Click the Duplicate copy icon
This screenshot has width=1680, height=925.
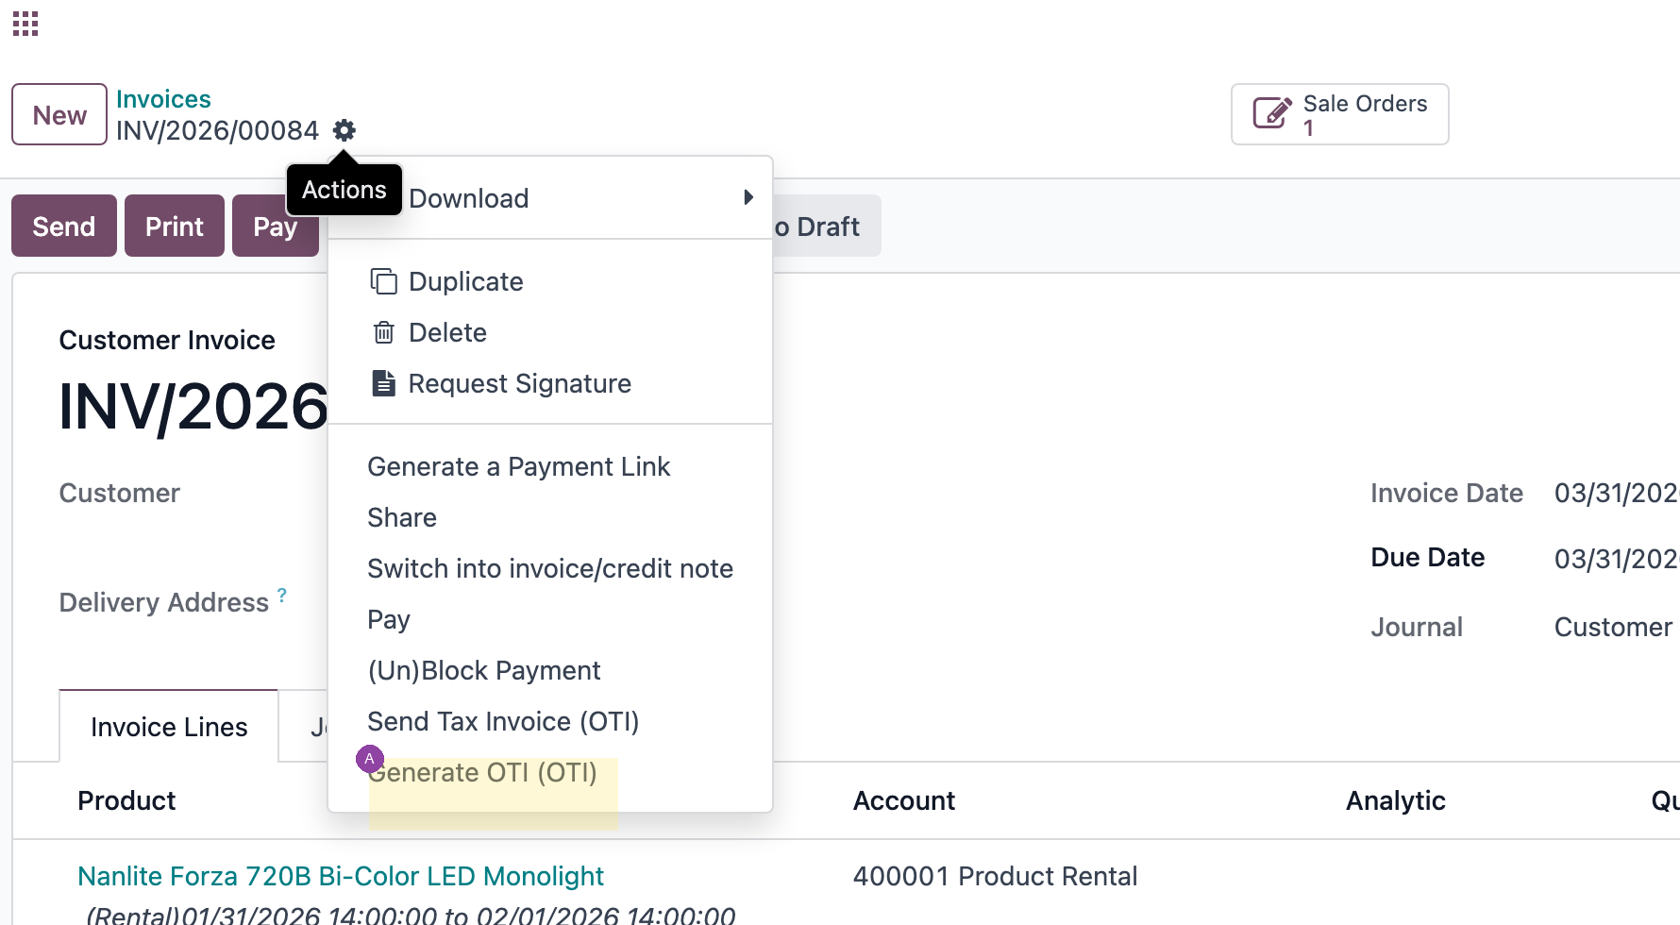(383, 281)
